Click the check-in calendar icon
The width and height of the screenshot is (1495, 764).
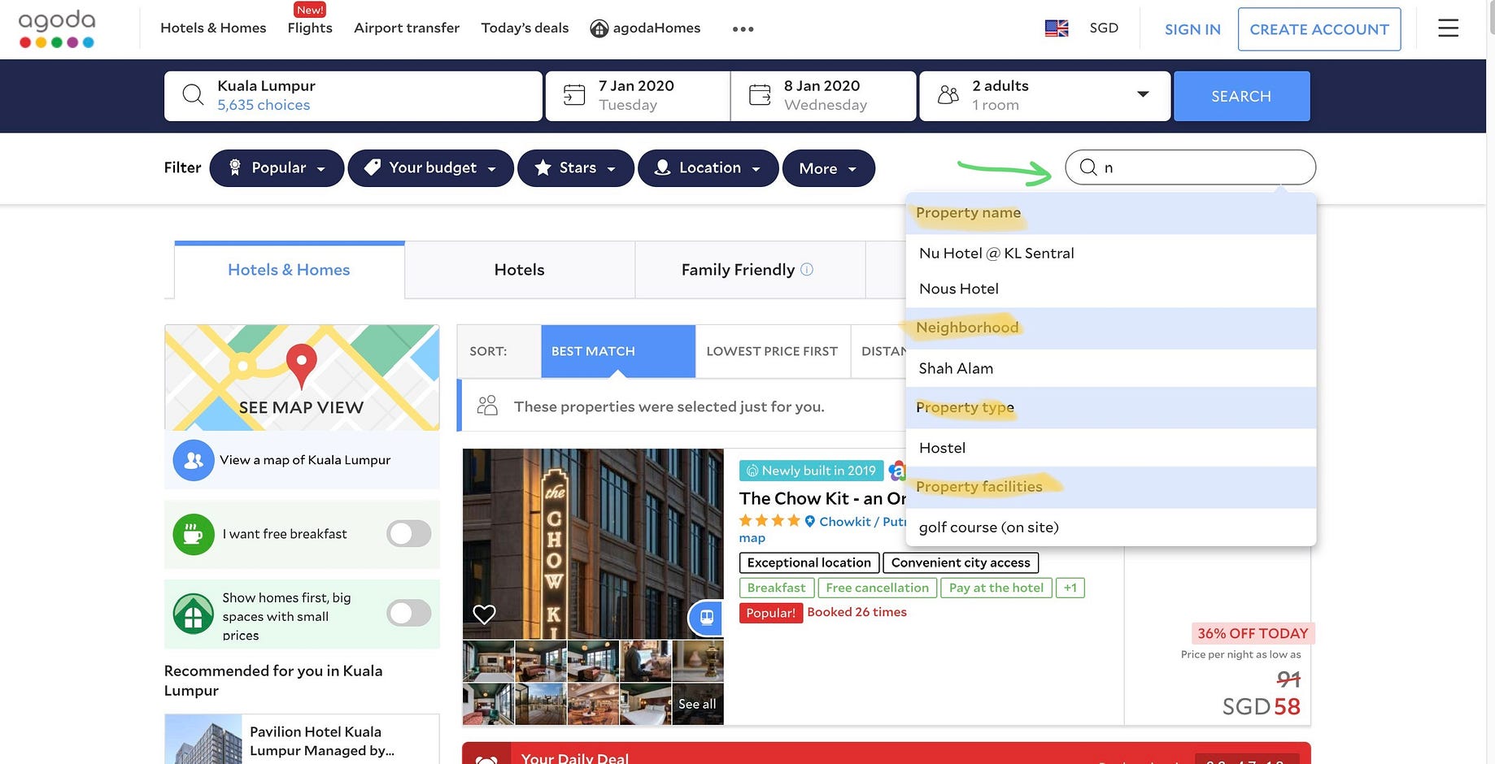tap(573, 94)
